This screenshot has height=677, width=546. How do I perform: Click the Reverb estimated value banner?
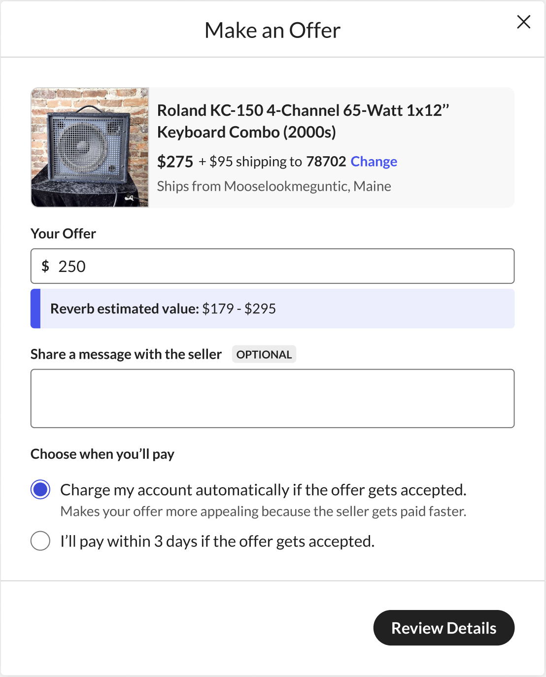tap(273, 309)
